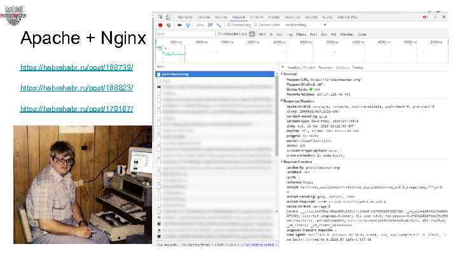Enable the Preserve log checkbox

(x=228, y=25)
